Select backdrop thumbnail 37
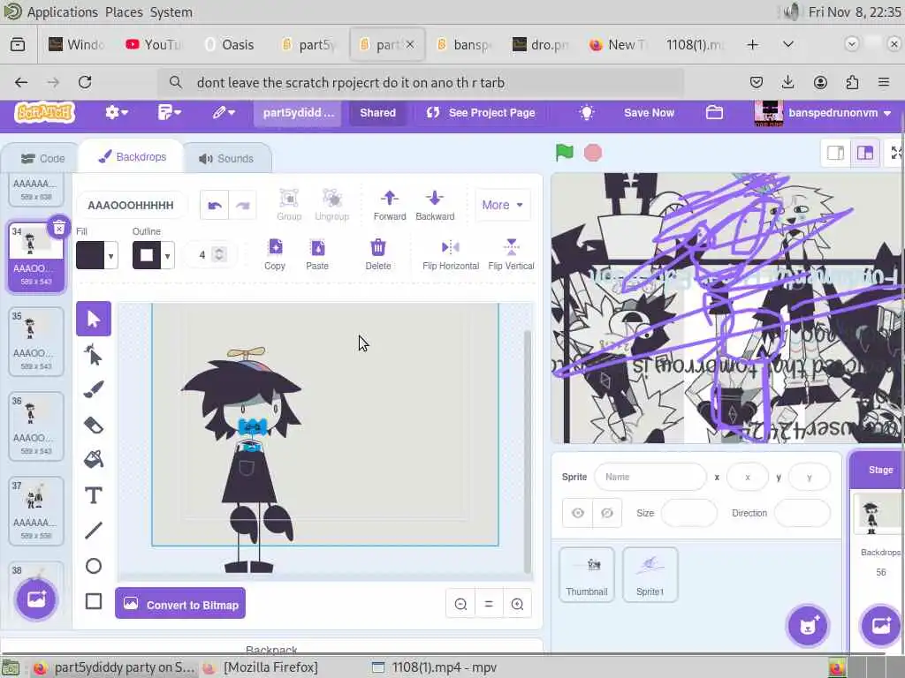The width and height of the screenshot is (905, 678). 35,511
